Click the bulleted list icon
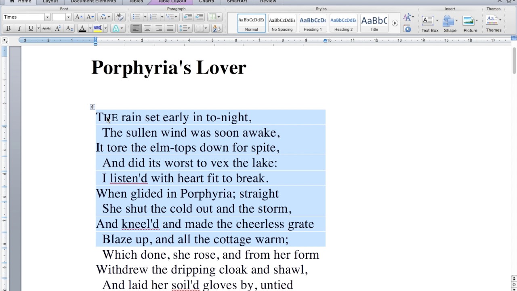 point(136,17)
